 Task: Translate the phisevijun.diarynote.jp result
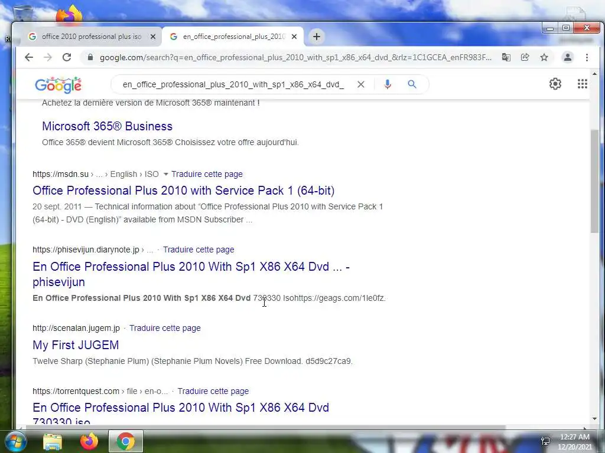click(x=199, y=250)
